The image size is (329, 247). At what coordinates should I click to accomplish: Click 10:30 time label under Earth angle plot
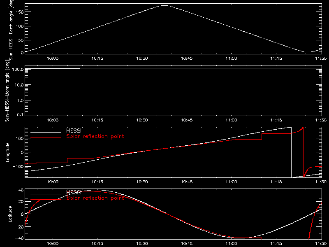[142, 58]
